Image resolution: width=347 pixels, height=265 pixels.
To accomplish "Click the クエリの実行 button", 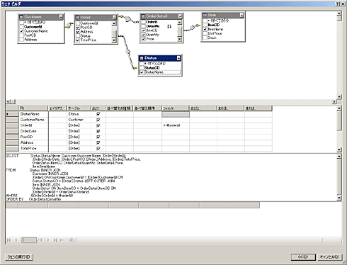I will point(19,256).
